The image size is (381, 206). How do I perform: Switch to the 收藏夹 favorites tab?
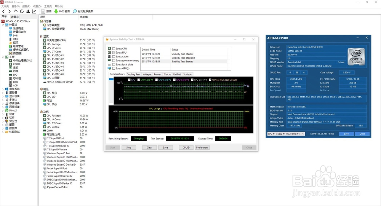[15, 17]
